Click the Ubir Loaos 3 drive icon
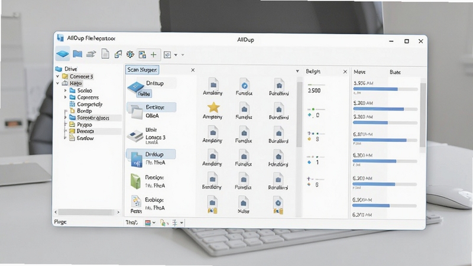This screenshot has height=266, width=473. 135,136
